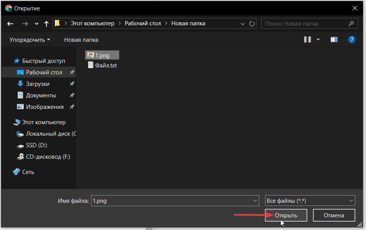Image resolution: width=366 pixels, height=230 pixels.
Task: Select 'Сеть' in the sidebar
Action: (28, 172)
